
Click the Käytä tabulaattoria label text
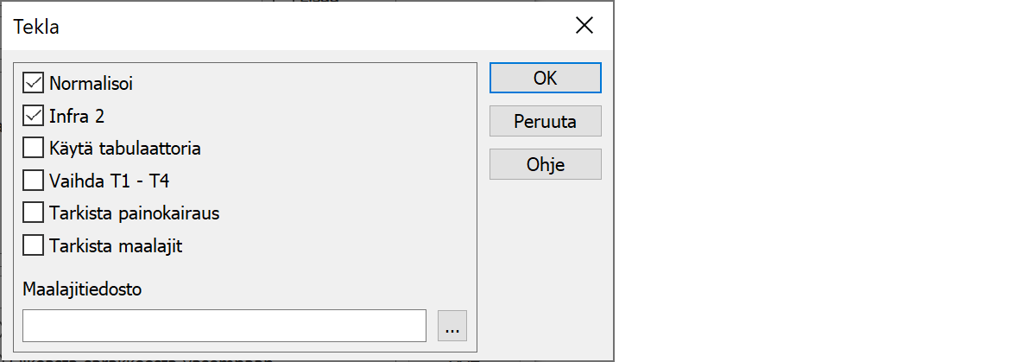coord(125,148)
